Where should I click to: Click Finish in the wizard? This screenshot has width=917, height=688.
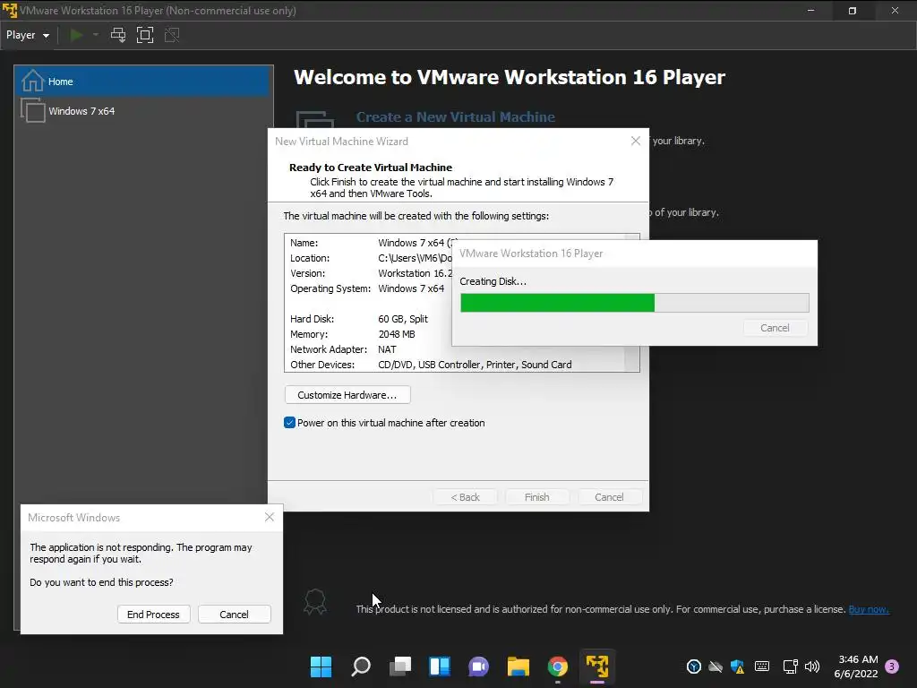(x=537, y=496)
